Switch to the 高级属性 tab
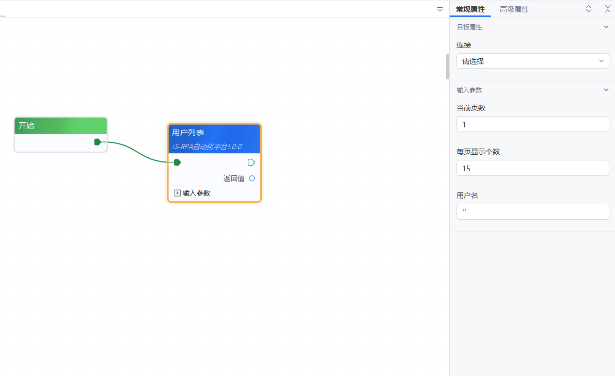 pyautogui.click(x=514, y=9)
